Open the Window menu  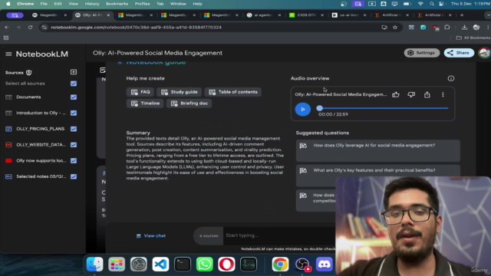(178, 4)
